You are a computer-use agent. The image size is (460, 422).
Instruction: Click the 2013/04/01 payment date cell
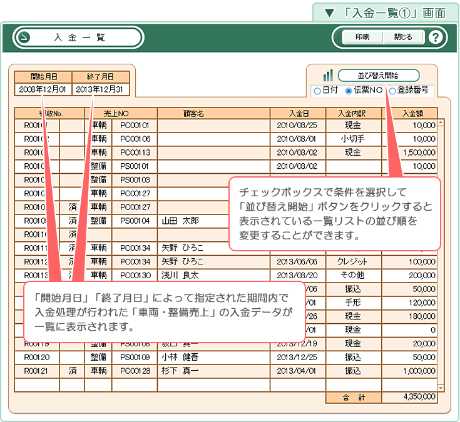[298, 371]
